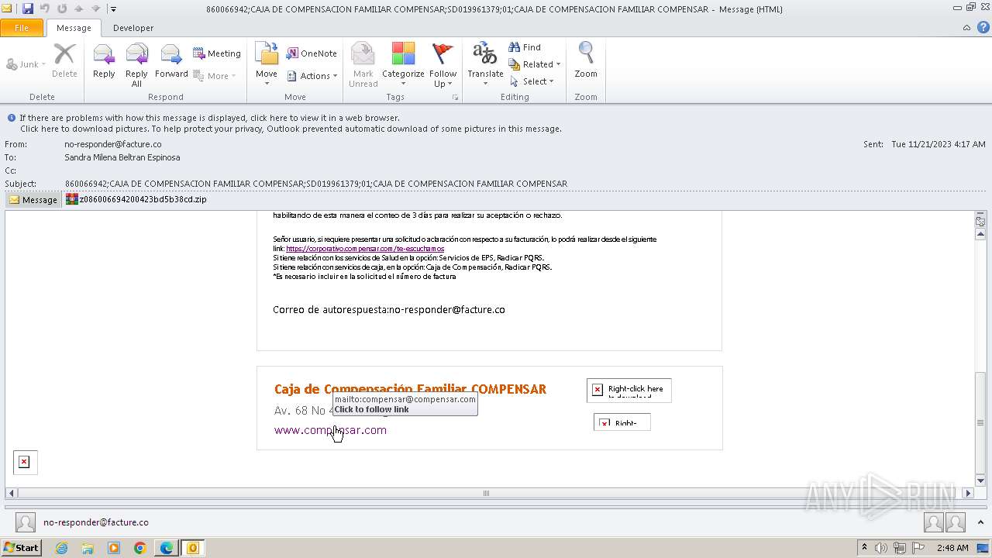992x558 pixels.
Task: Click the vertical scrollbar down arrow
Action: point(980,481)
